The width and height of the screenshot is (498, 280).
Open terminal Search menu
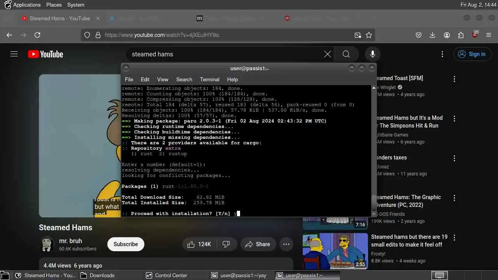point(184,79)
